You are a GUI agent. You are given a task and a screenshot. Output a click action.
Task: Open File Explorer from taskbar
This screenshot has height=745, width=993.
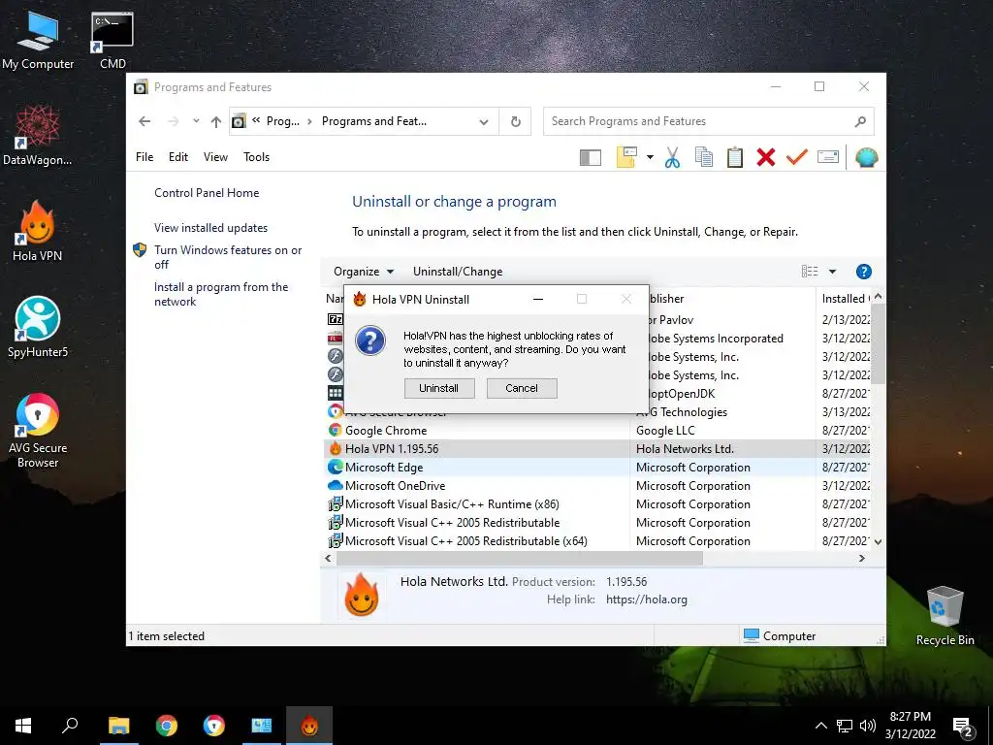118,726
